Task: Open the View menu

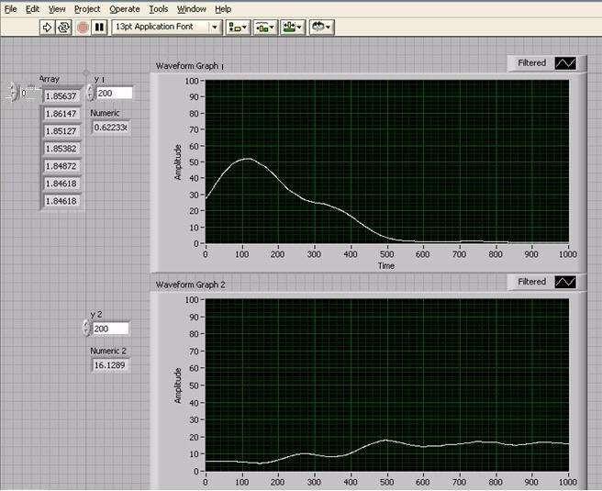Action: coord(57,9)
